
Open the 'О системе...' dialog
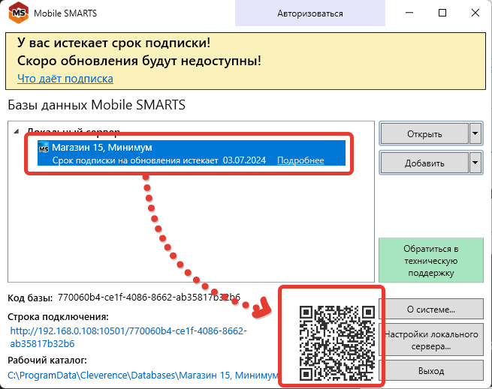[430, 308]
